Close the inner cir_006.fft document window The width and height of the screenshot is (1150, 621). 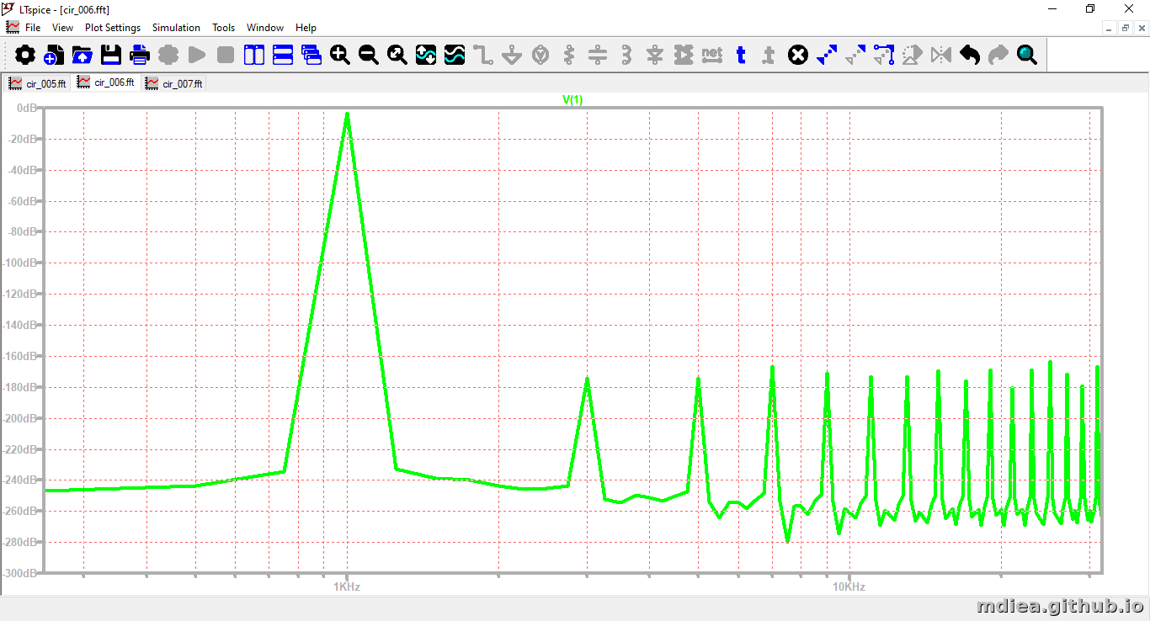click(1141, 28)
